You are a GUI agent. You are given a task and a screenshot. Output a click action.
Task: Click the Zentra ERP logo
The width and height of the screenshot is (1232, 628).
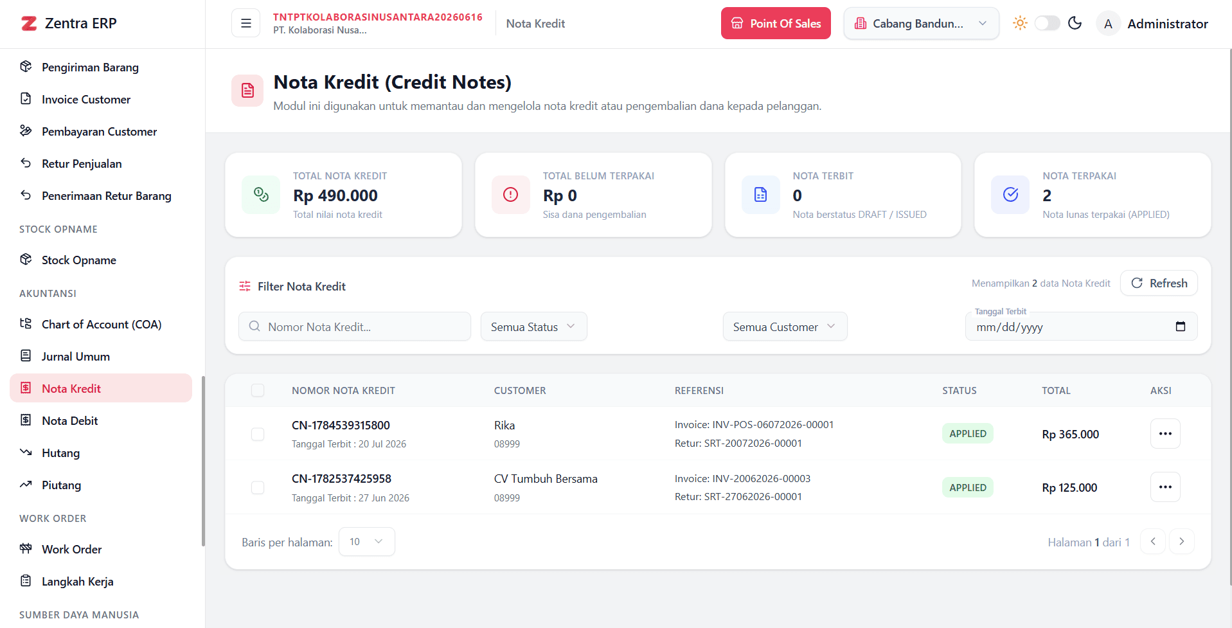[68, 23]
